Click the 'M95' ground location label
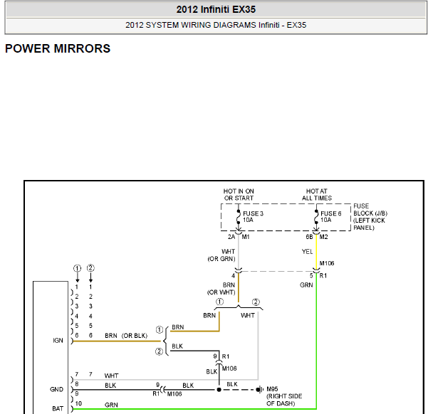 point(272,388)
